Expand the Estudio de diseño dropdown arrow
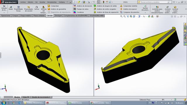The image size is (187, 105). 4,13
